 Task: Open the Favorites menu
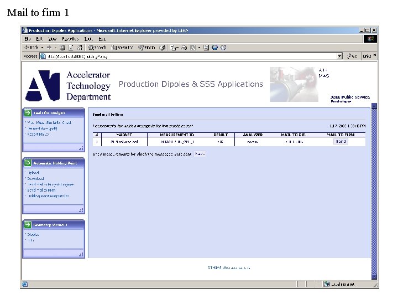pos(70,39)
